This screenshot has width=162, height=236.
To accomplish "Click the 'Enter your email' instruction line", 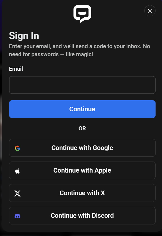I will tap(80, 46).
